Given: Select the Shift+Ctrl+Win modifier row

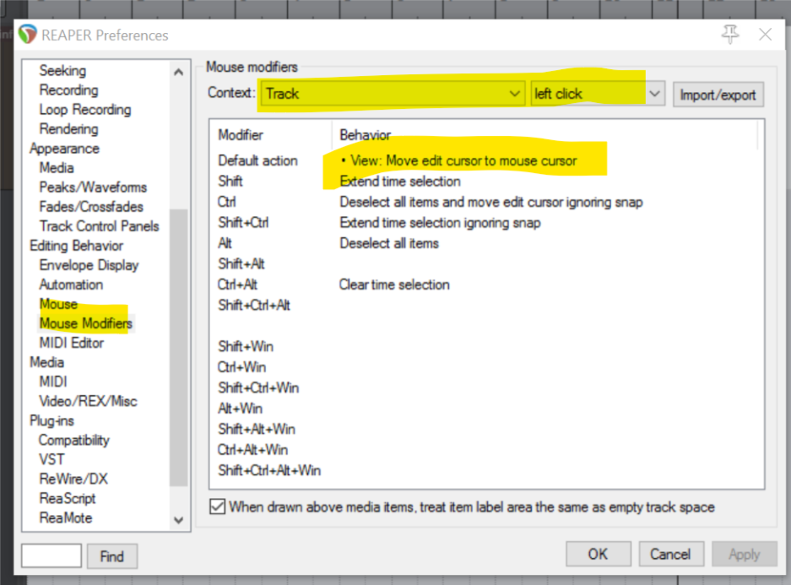Looking at the screenshot, I should (258, 387).
